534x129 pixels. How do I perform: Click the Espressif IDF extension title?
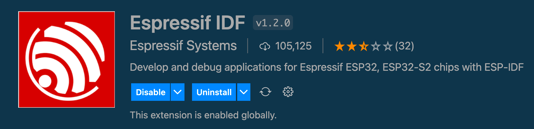tap(188, 23)
